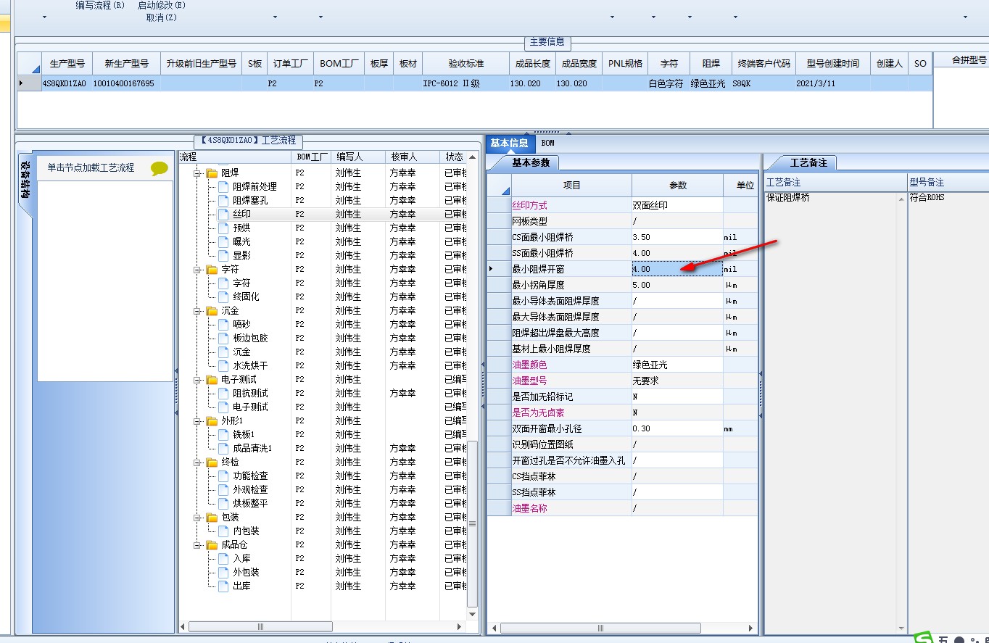Click the document icon beside 阻抗测试
The height and width of the screenshot is (643, 989).
click(223, 394)
